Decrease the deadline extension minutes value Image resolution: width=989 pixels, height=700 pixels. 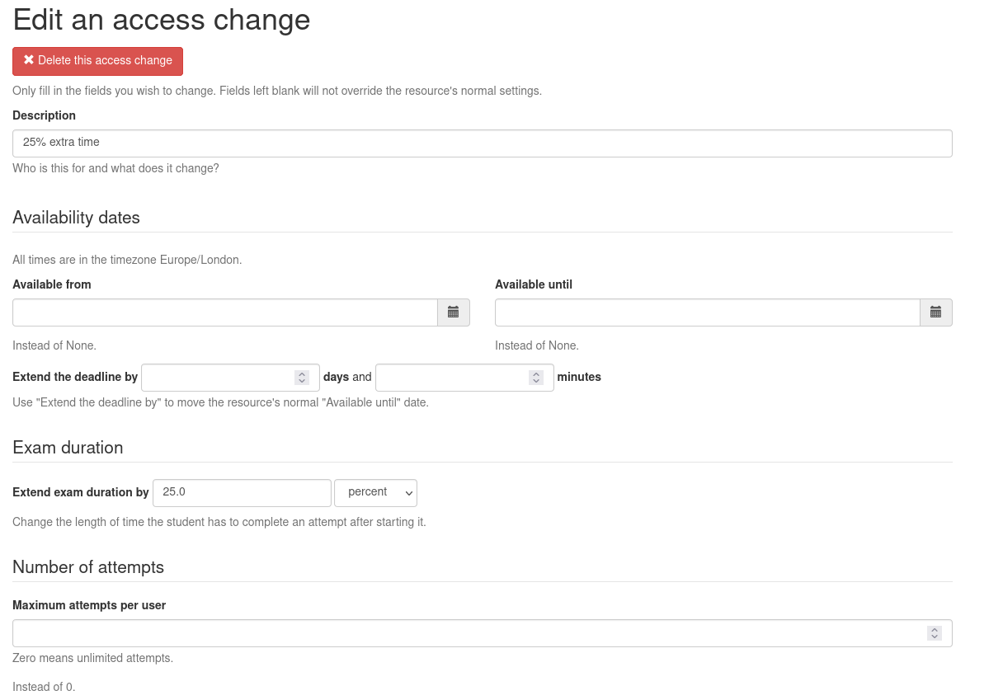click(x=536, y=382)
